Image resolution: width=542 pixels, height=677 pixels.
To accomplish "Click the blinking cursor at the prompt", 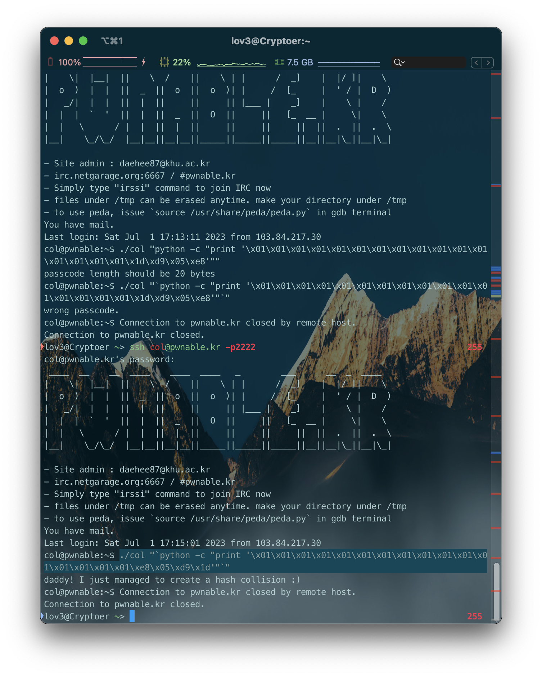I will [132, 616].
